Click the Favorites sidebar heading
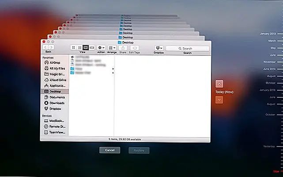The width and height of the screenshot is (283, 177). coord(48,58)
